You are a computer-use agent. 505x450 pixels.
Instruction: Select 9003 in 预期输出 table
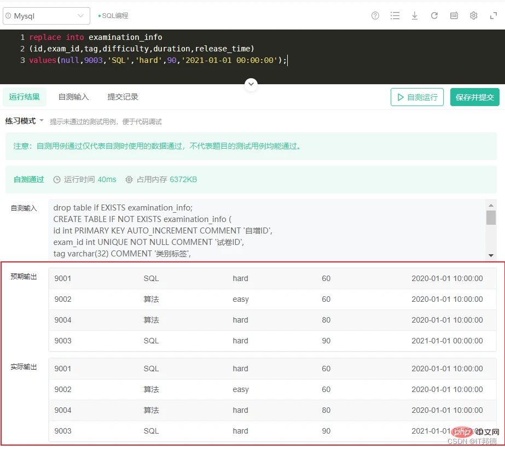[63, 341]
